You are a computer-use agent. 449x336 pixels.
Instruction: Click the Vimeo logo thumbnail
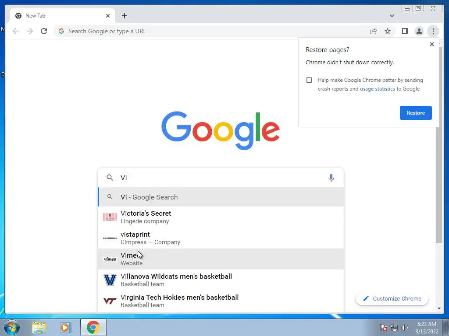tap(110, 259)
